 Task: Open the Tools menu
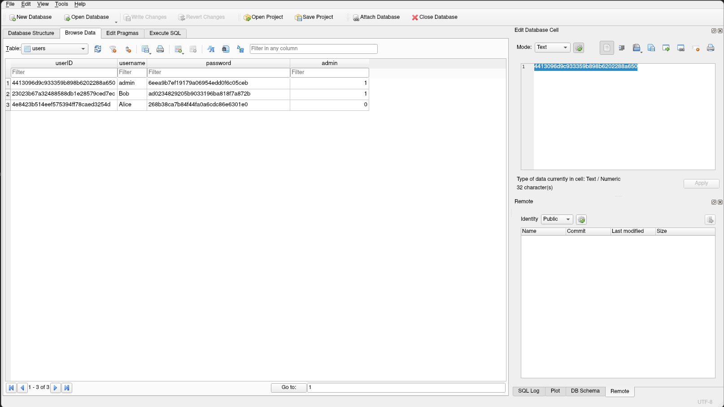[x=61, y=4]
